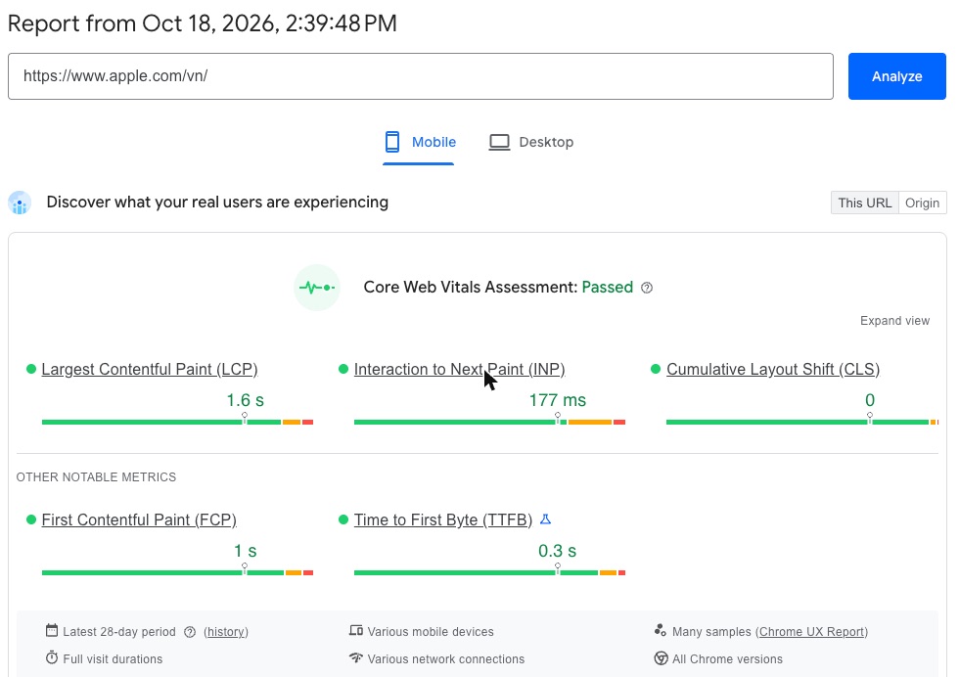Open Largest Contentful Paint (LCP) link
Viewport: 959px width, 677px height.
pos(150,370)
